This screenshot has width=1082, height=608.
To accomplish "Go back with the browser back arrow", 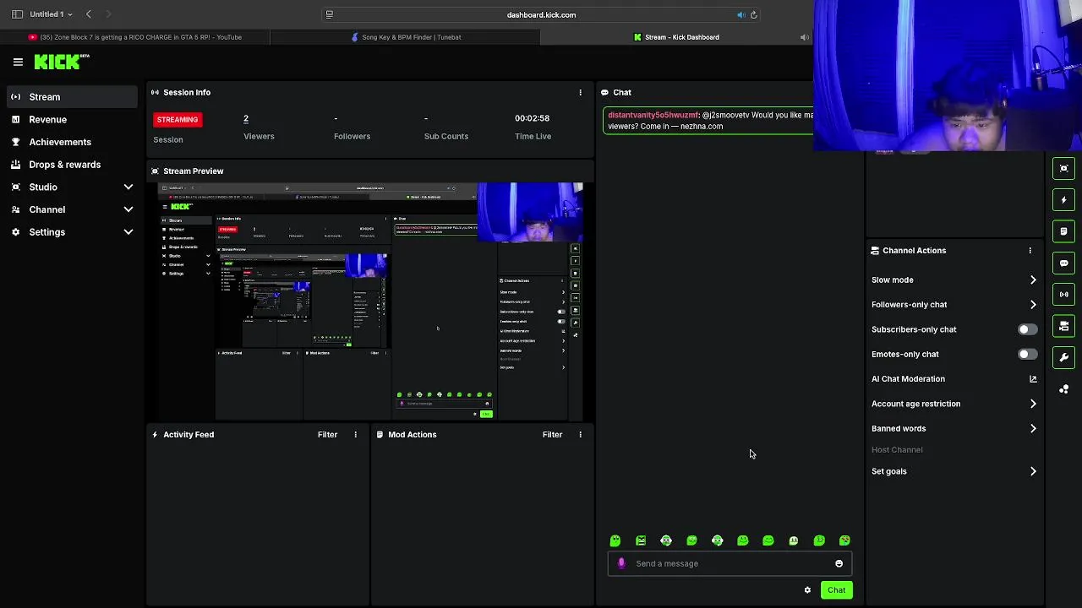I will (x=88, y=14).
